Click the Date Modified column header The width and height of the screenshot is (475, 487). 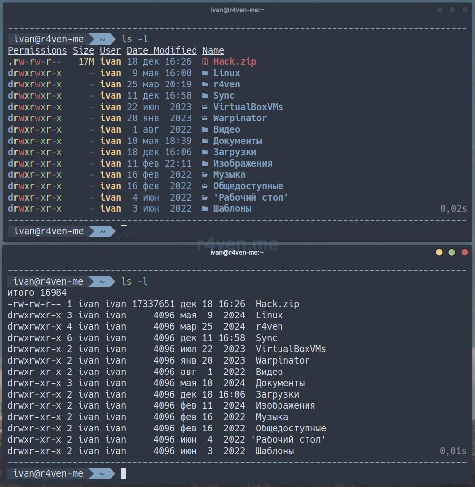tap(162, 50)
